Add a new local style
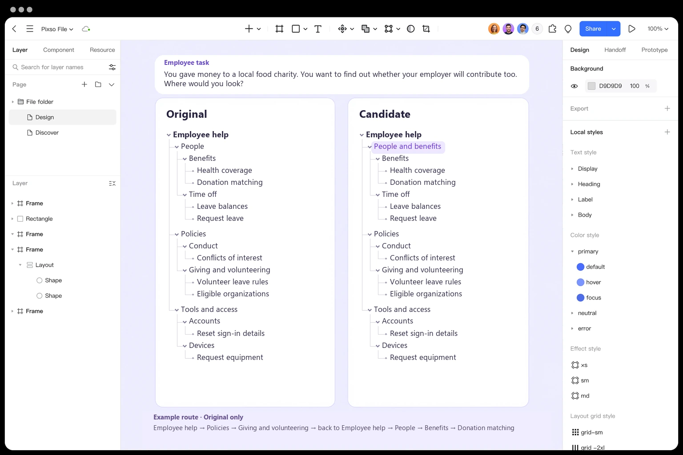Screen dimensions: 683x455 click(667, 132)
